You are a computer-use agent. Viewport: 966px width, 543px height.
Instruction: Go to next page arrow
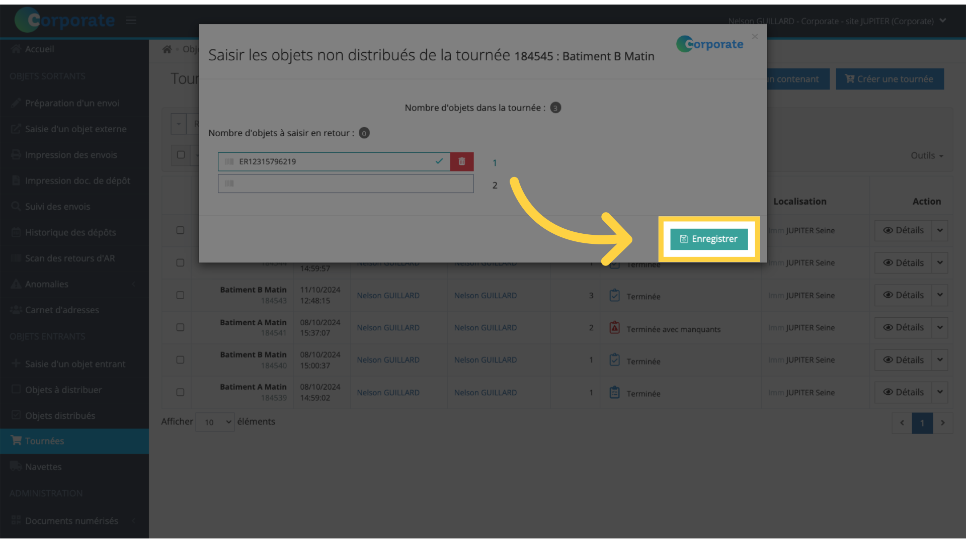[x=943, y=423]
